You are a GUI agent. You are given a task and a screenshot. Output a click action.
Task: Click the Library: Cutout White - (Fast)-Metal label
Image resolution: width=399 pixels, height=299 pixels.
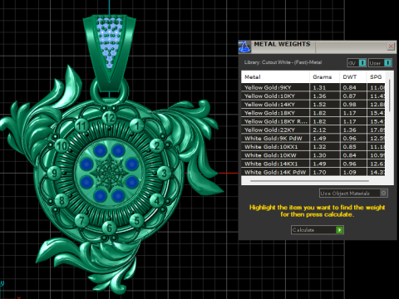[283, 62]
